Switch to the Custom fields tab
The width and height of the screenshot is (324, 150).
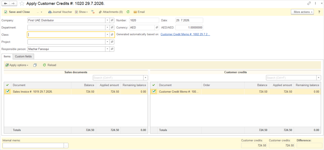click(x=23, y=56)
